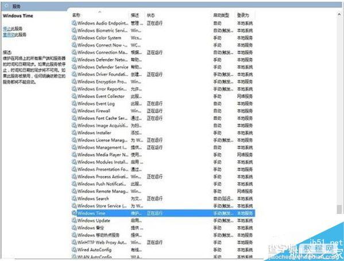Click the gear icon beside Windows Defender Service

pos(74,67)
